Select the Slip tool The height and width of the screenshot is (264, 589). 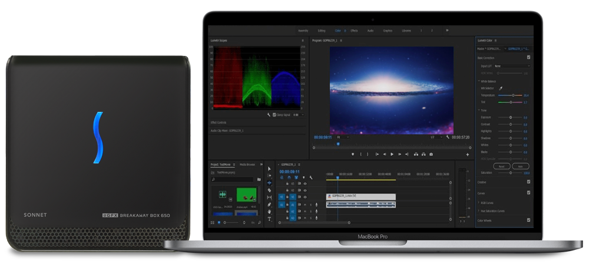pos(269,197)
